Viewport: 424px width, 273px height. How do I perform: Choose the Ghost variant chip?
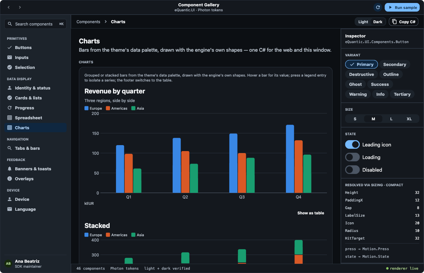pyautogui.click(x=355, y=84)
